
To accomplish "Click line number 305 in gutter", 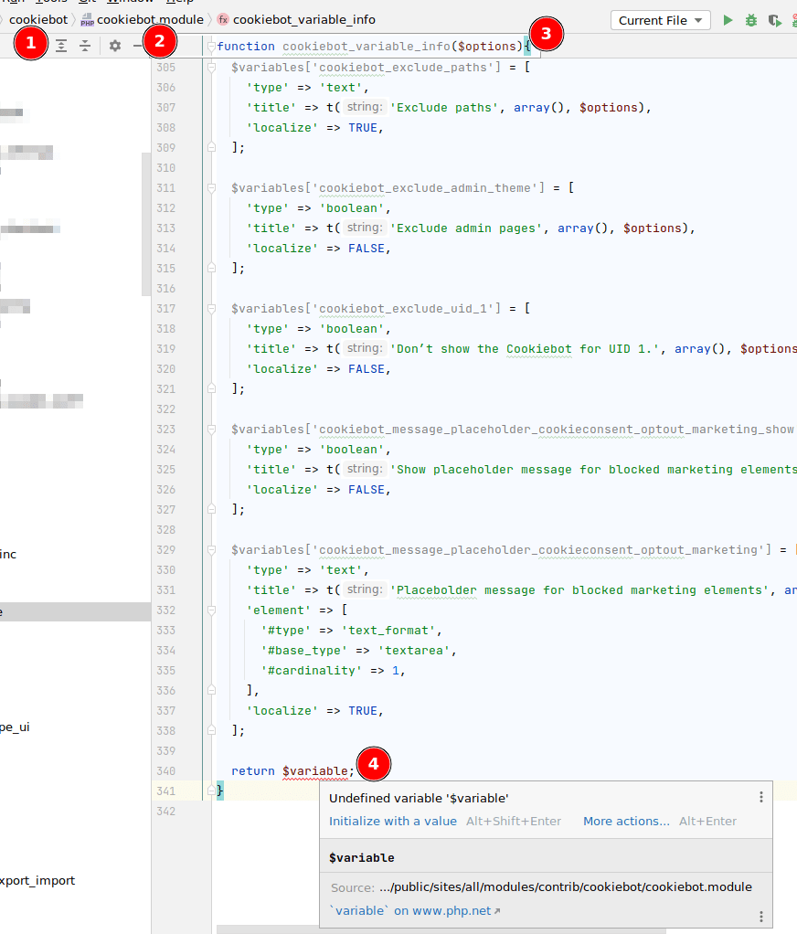I will (165, 68).
